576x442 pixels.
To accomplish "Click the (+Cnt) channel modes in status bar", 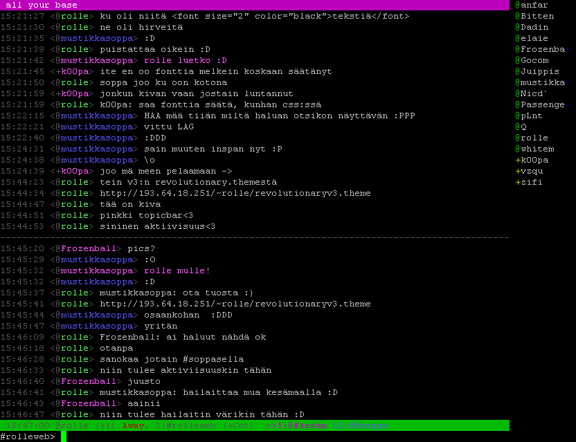I will click(x=238, y=425).
